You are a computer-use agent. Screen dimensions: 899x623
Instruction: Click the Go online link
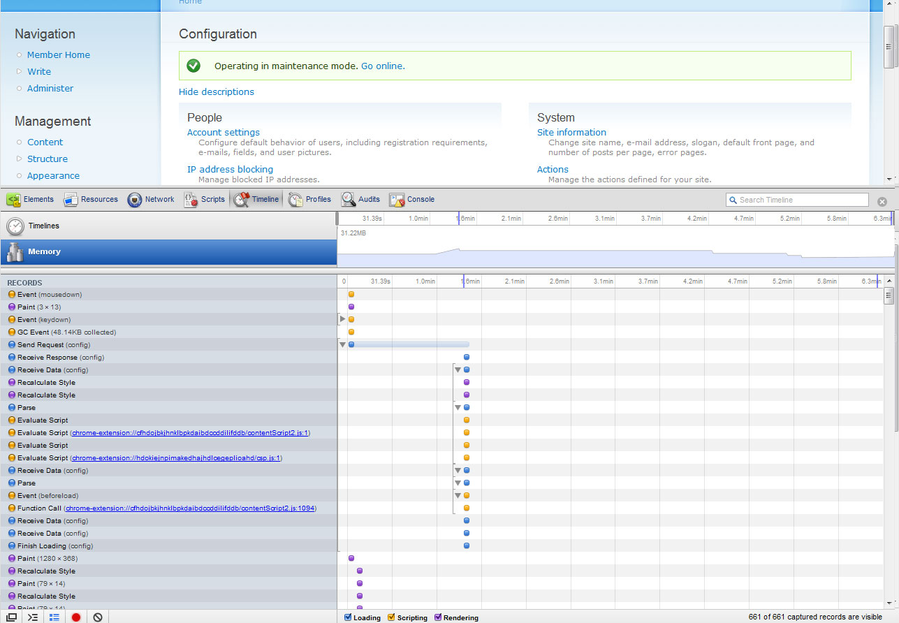pos(382,66)
